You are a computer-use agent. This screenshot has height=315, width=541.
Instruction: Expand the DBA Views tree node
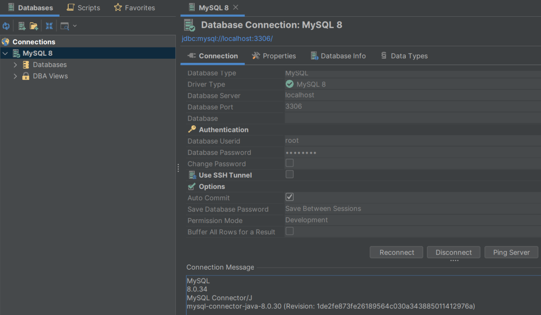pos(15,76)
